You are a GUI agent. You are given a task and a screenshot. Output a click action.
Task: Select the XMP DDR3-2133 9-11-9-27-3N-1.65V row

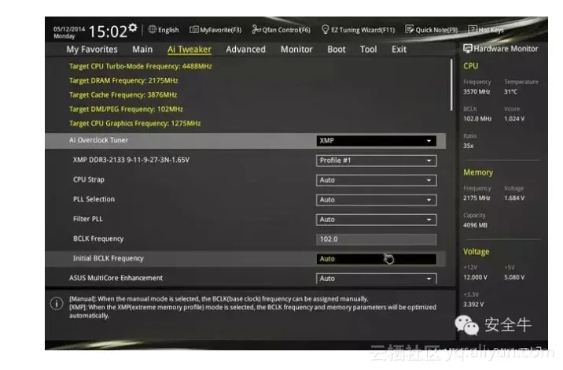[131, 160]
